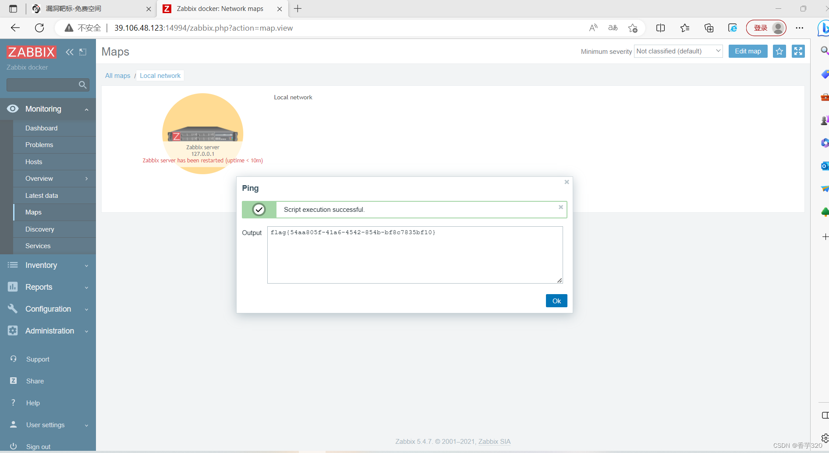Viewport: 829px width, 453px height.
Task: Open Services menu item
Action: click(54, 246)
